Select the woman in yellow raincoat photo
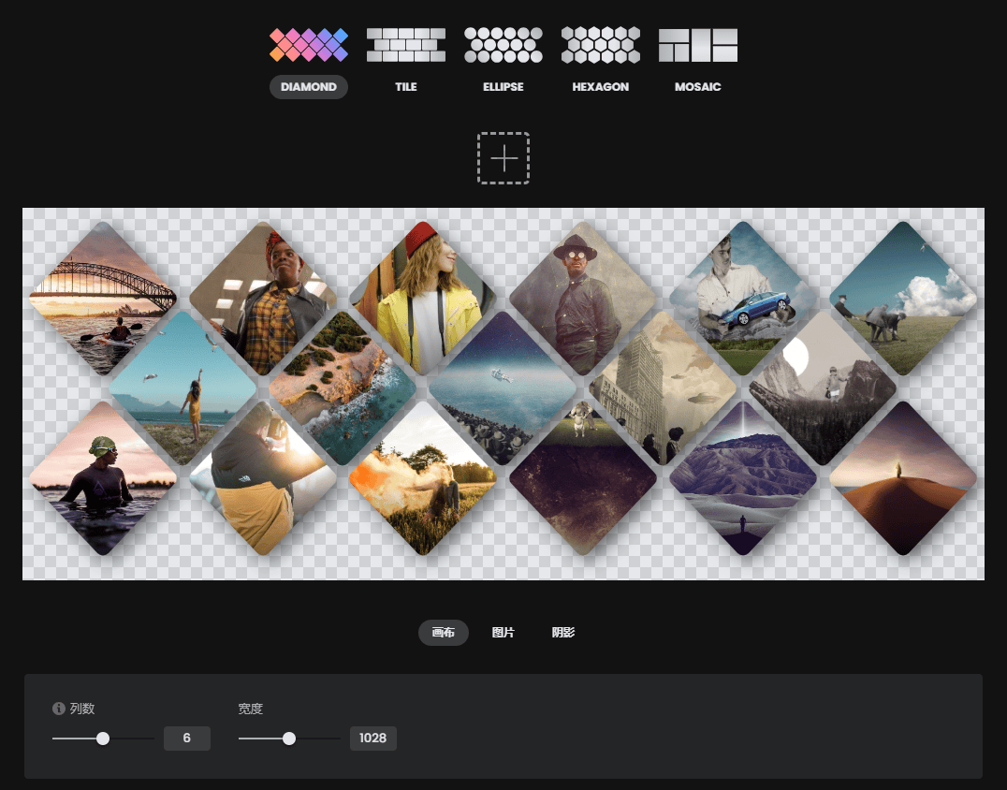 (423, 299)
